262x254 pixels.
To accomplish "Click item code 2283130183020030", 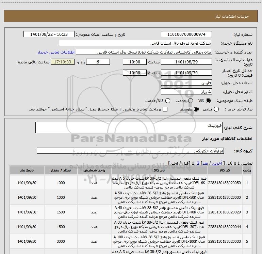I will click(225, 197).
